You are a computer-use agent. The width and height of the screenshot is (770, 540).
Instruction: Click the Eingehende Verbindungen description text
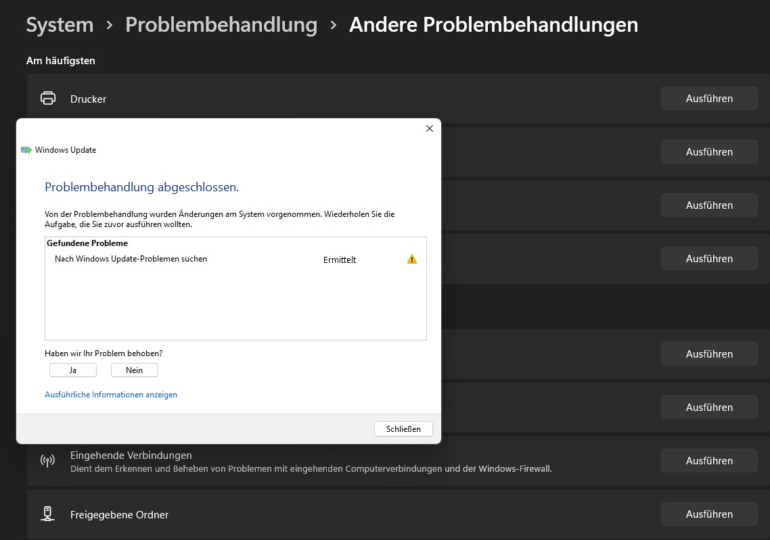pyautogui.click(x=311, y=469)
